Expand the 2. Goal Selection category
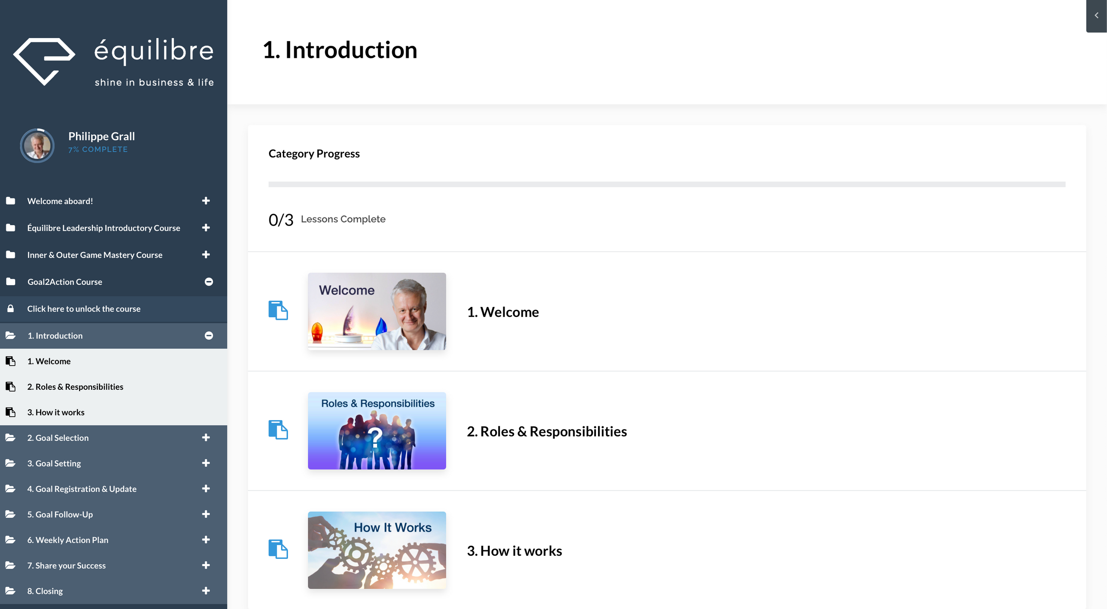The height and width of the screenshot is (609, 1107). pos(206,437)
